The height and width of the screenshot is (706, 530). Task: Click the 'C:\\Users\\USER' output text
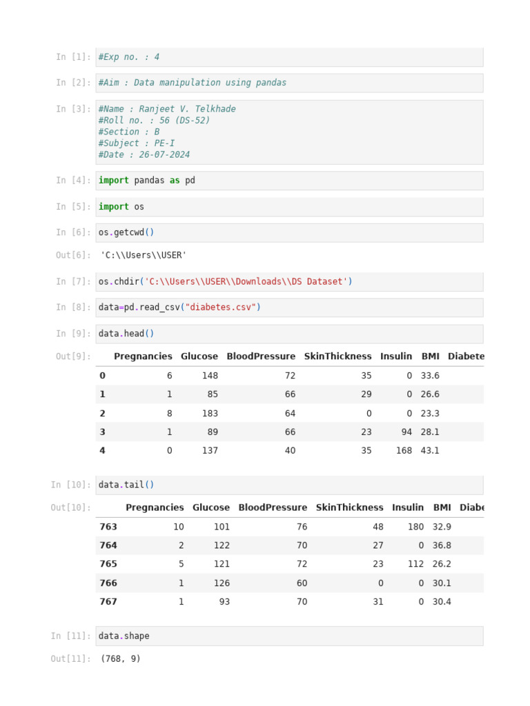click(x=144, y=256)
